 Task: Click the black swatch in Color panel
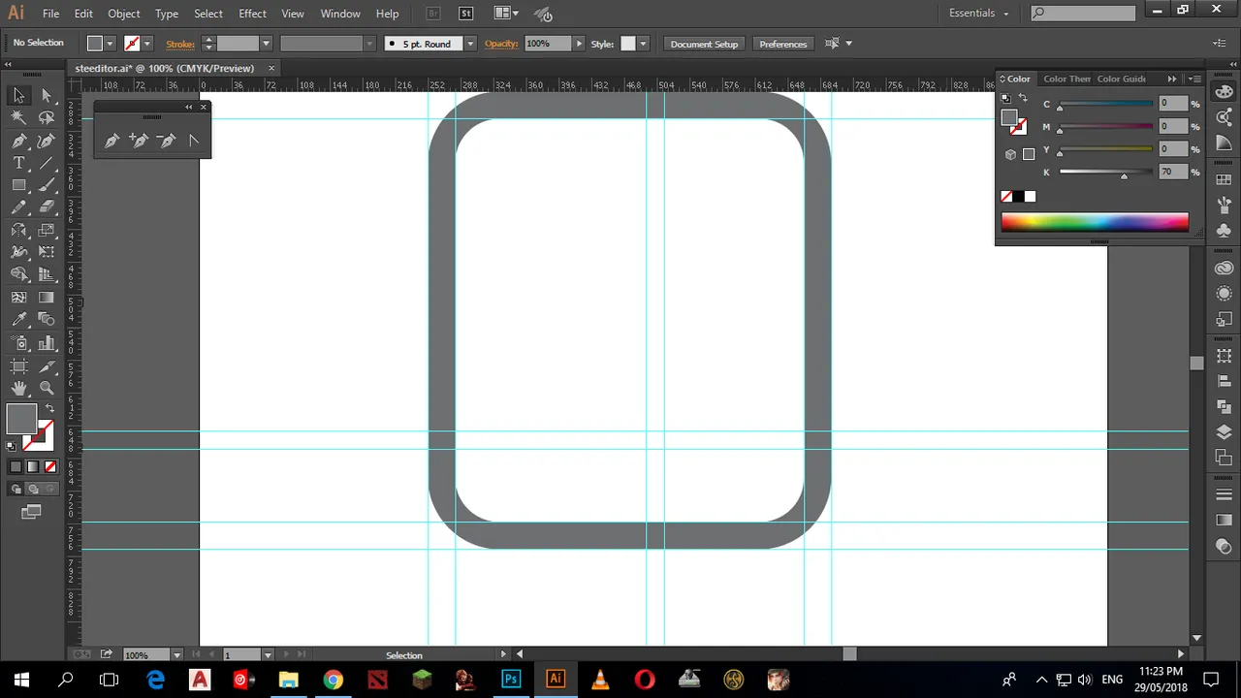pos(1018,197)
